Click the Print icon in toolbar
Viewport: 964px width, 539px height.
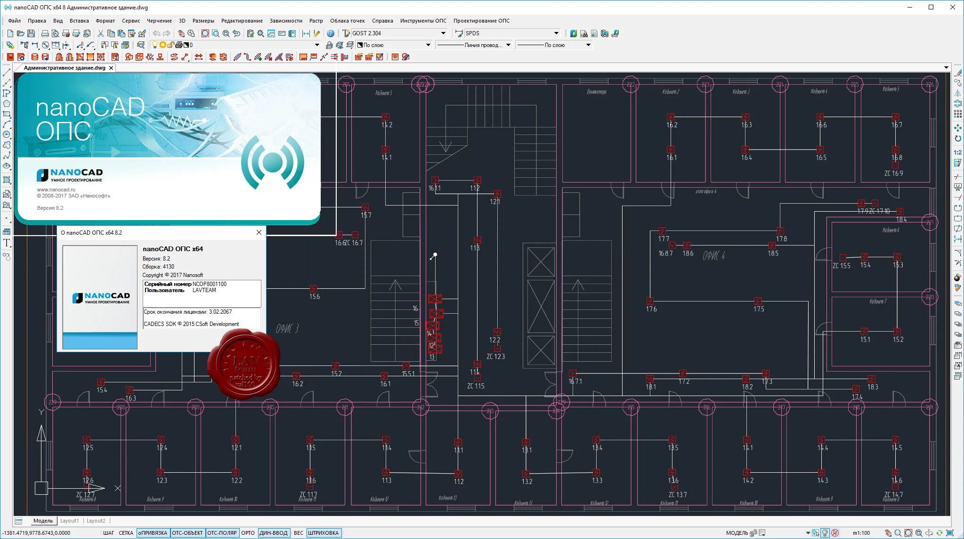pos(45,33)
